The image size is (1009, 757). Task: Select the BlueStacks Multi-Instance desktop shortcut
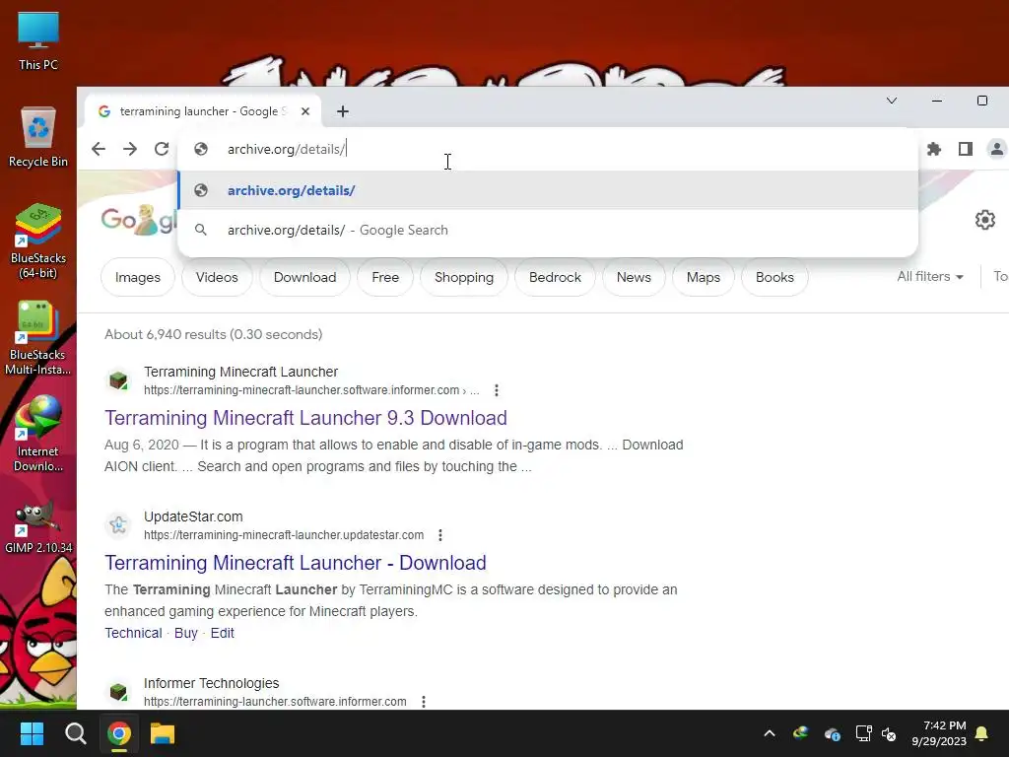[x=38, y=338]
